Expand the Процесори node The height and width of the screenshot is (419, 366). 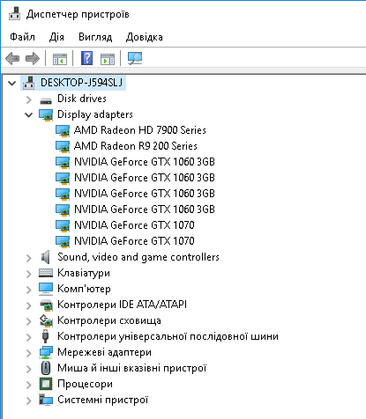(x=29, y=385)
